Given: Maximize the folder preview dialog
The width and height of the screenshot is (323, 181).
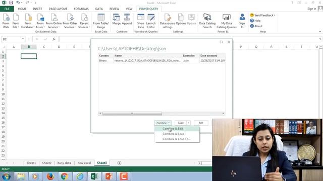Looking at the screenshot, I should tap(221, 42).
